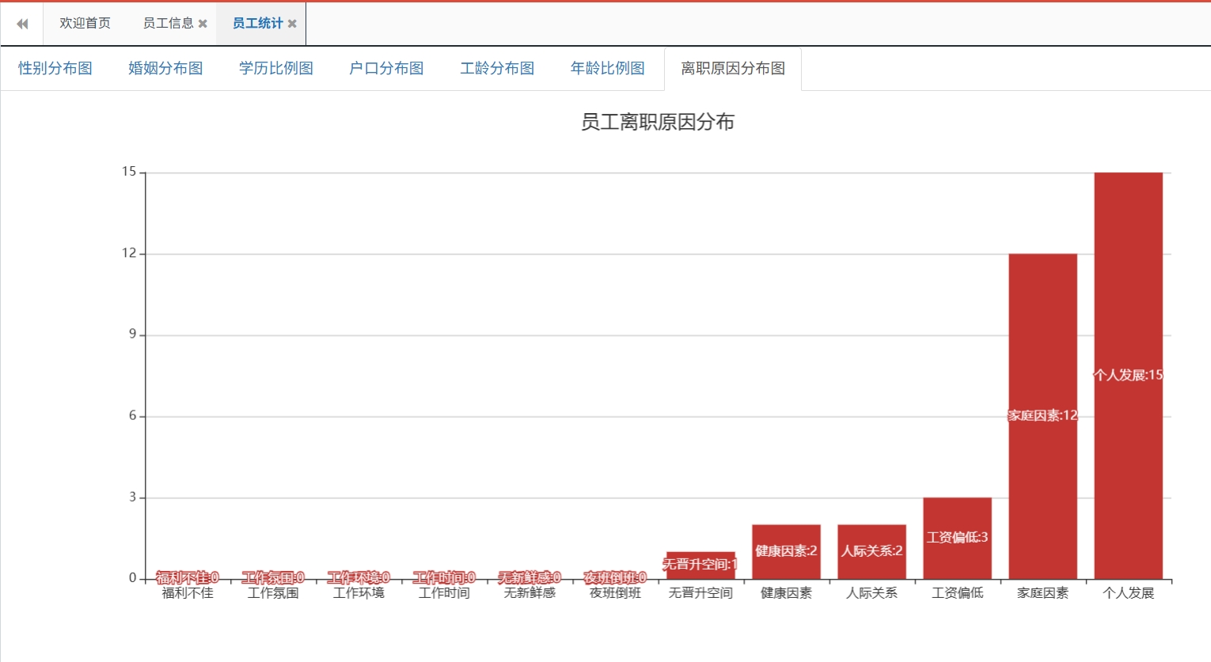Image resolution: width=1211 pixels, height=662 pixels.
Task: Collapse the tab list with the double-left arrow
Action: pyautogui.click(x=21, y=23)
